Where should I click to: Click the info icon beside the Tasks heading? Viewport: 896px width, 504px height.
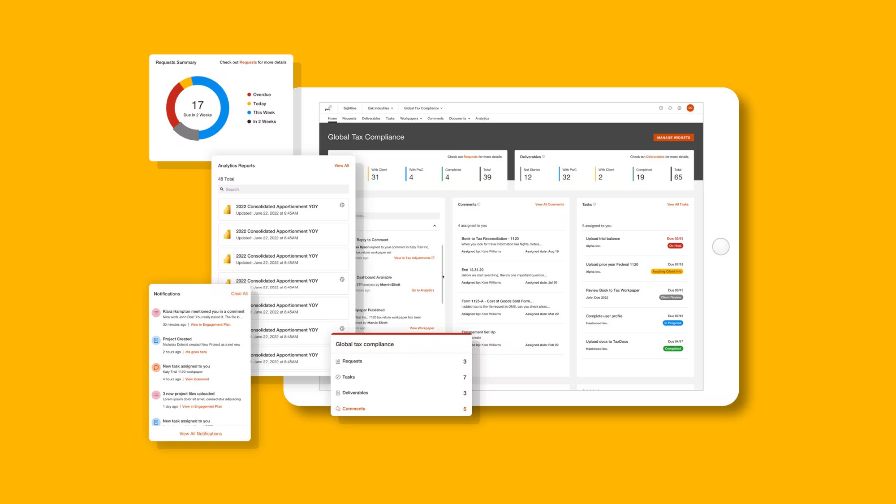[x=594, y=204]
